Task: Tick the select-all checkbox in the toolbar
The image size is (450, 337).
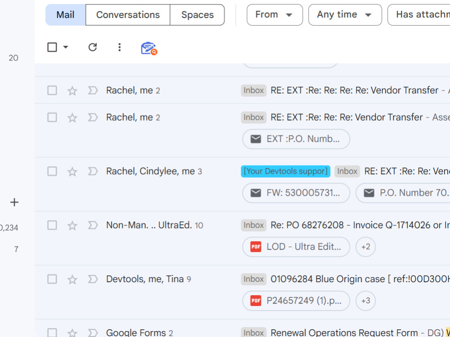Action: tap(52, 47)
